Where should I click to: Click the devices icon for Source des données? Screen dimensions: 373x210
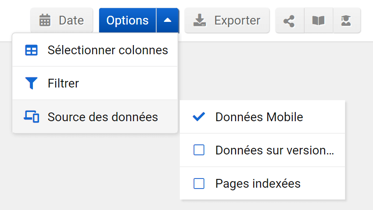click(x=32, y=116)
